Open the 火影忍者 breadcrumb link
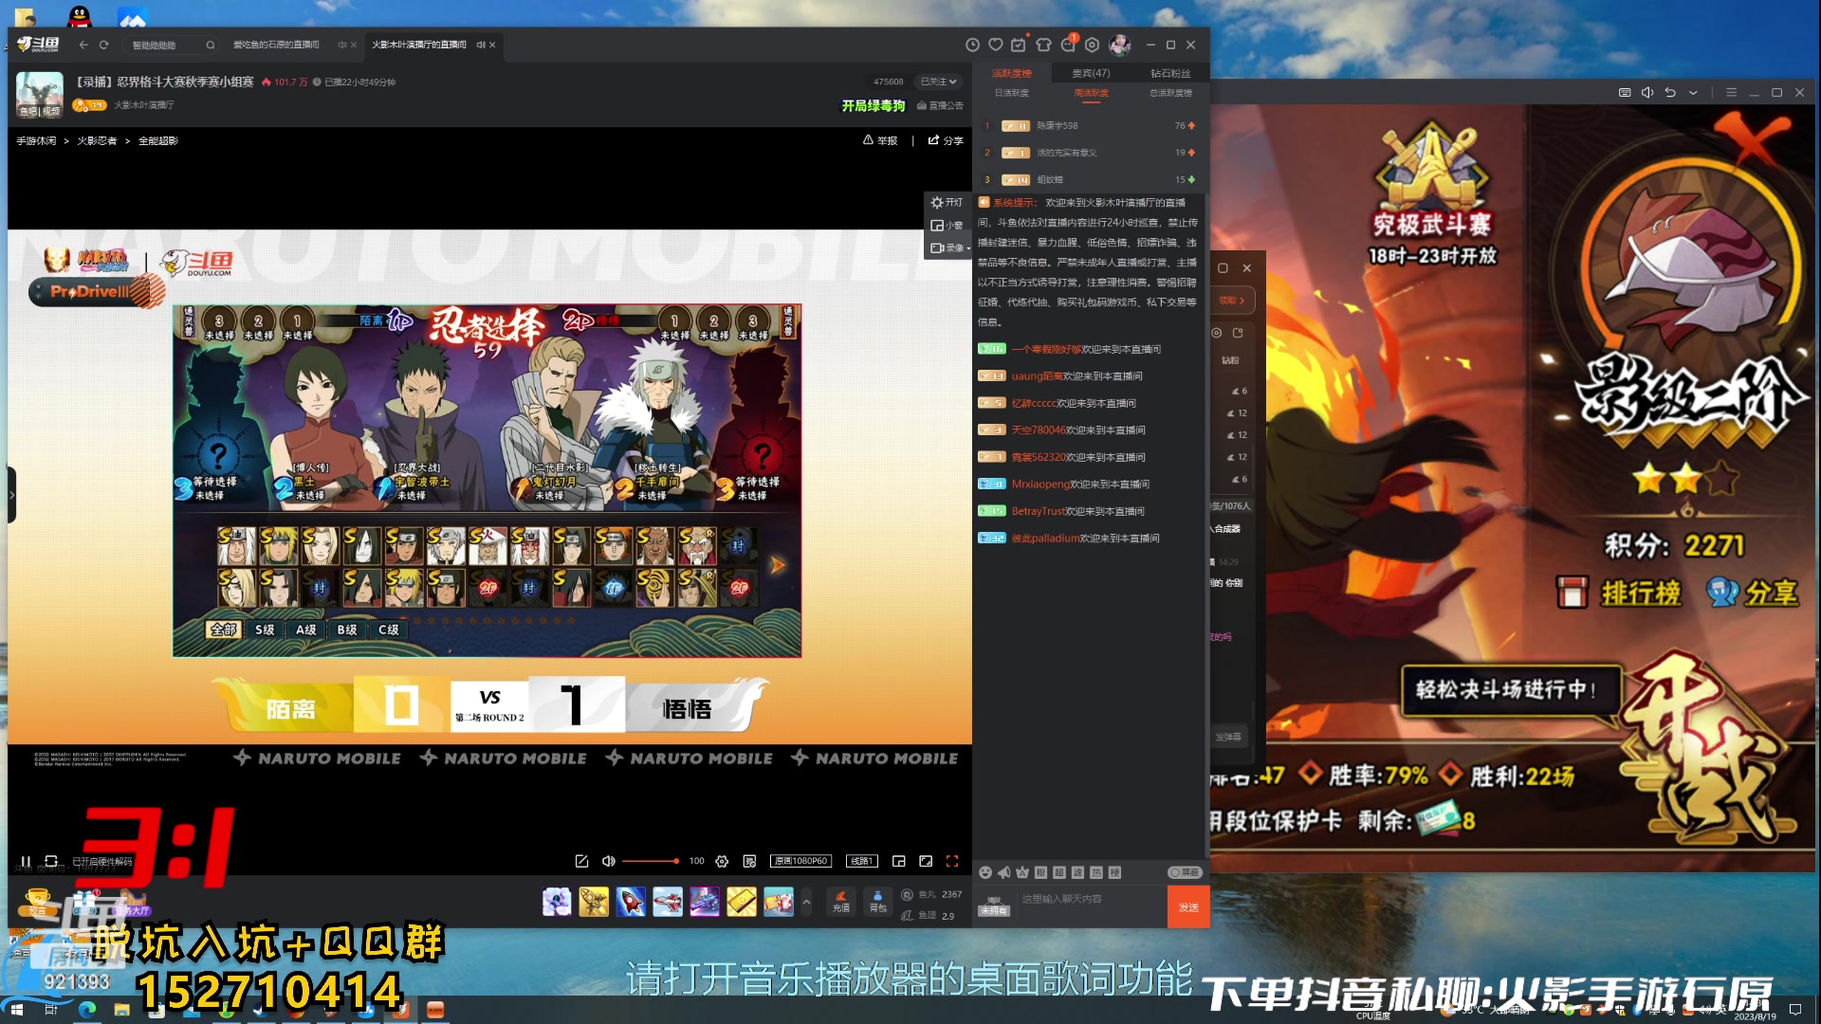This screenshot has width=1821, height=1024. (97, 140)
